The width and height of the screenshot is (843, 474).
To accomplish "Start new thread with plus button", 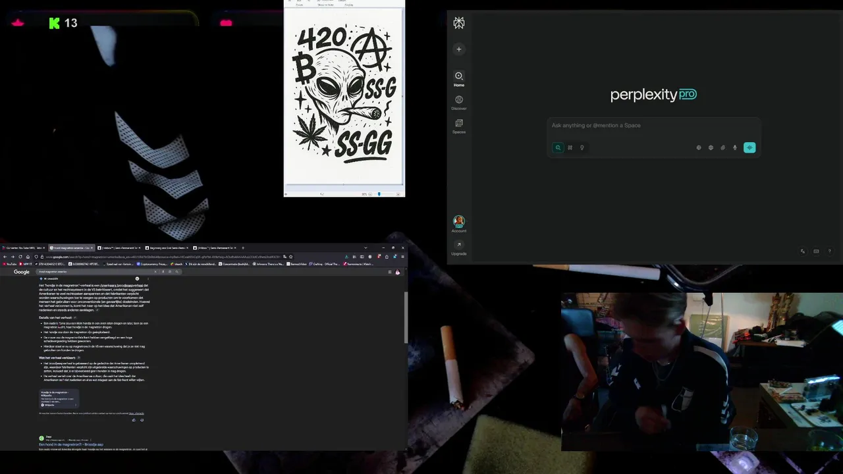I will click(459, 49).
